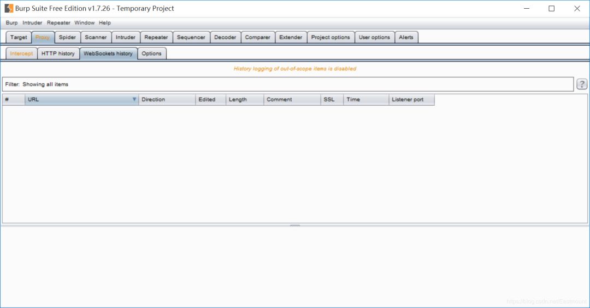The image size is (590, 308).
Task: Switch to the Sequencer tab
Action: click(x=191, y=37)
